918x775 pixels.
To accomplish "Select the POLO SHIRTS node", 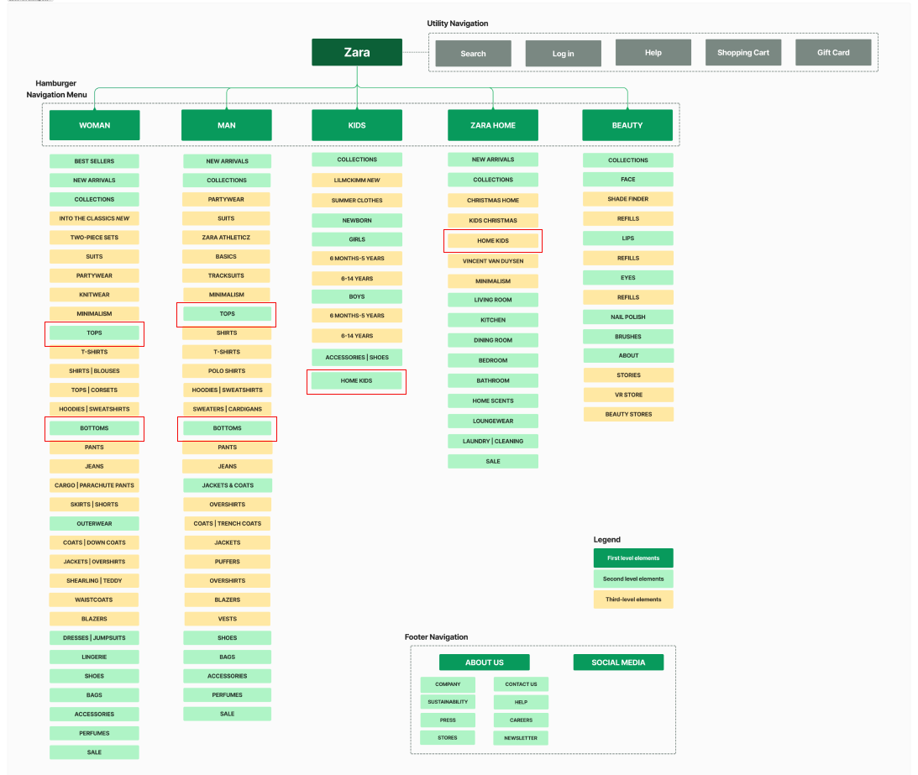I will click(x=227, y=371).
